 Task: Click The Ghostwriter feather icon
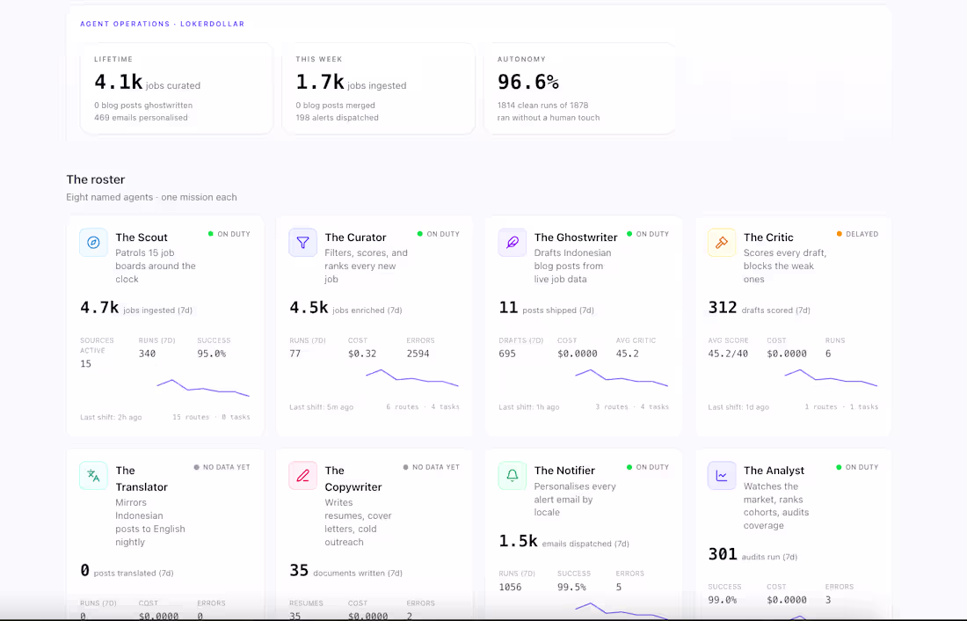513,243
